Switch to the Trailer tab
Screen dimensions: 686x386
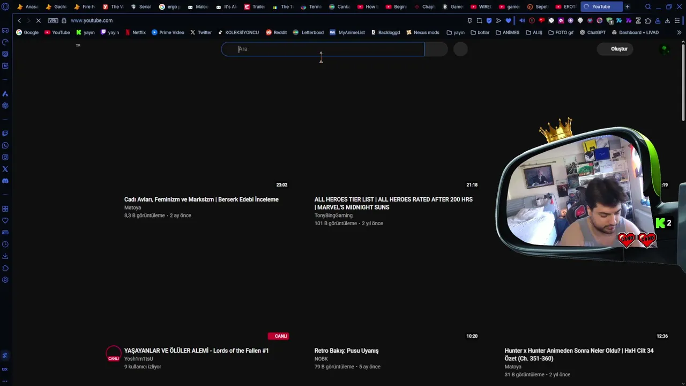tap(255, 6)
